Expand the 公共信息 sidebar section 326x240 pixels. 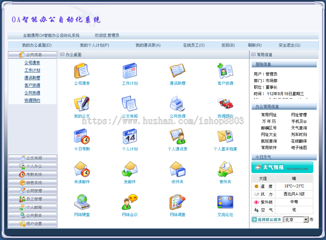click(33, 55)
